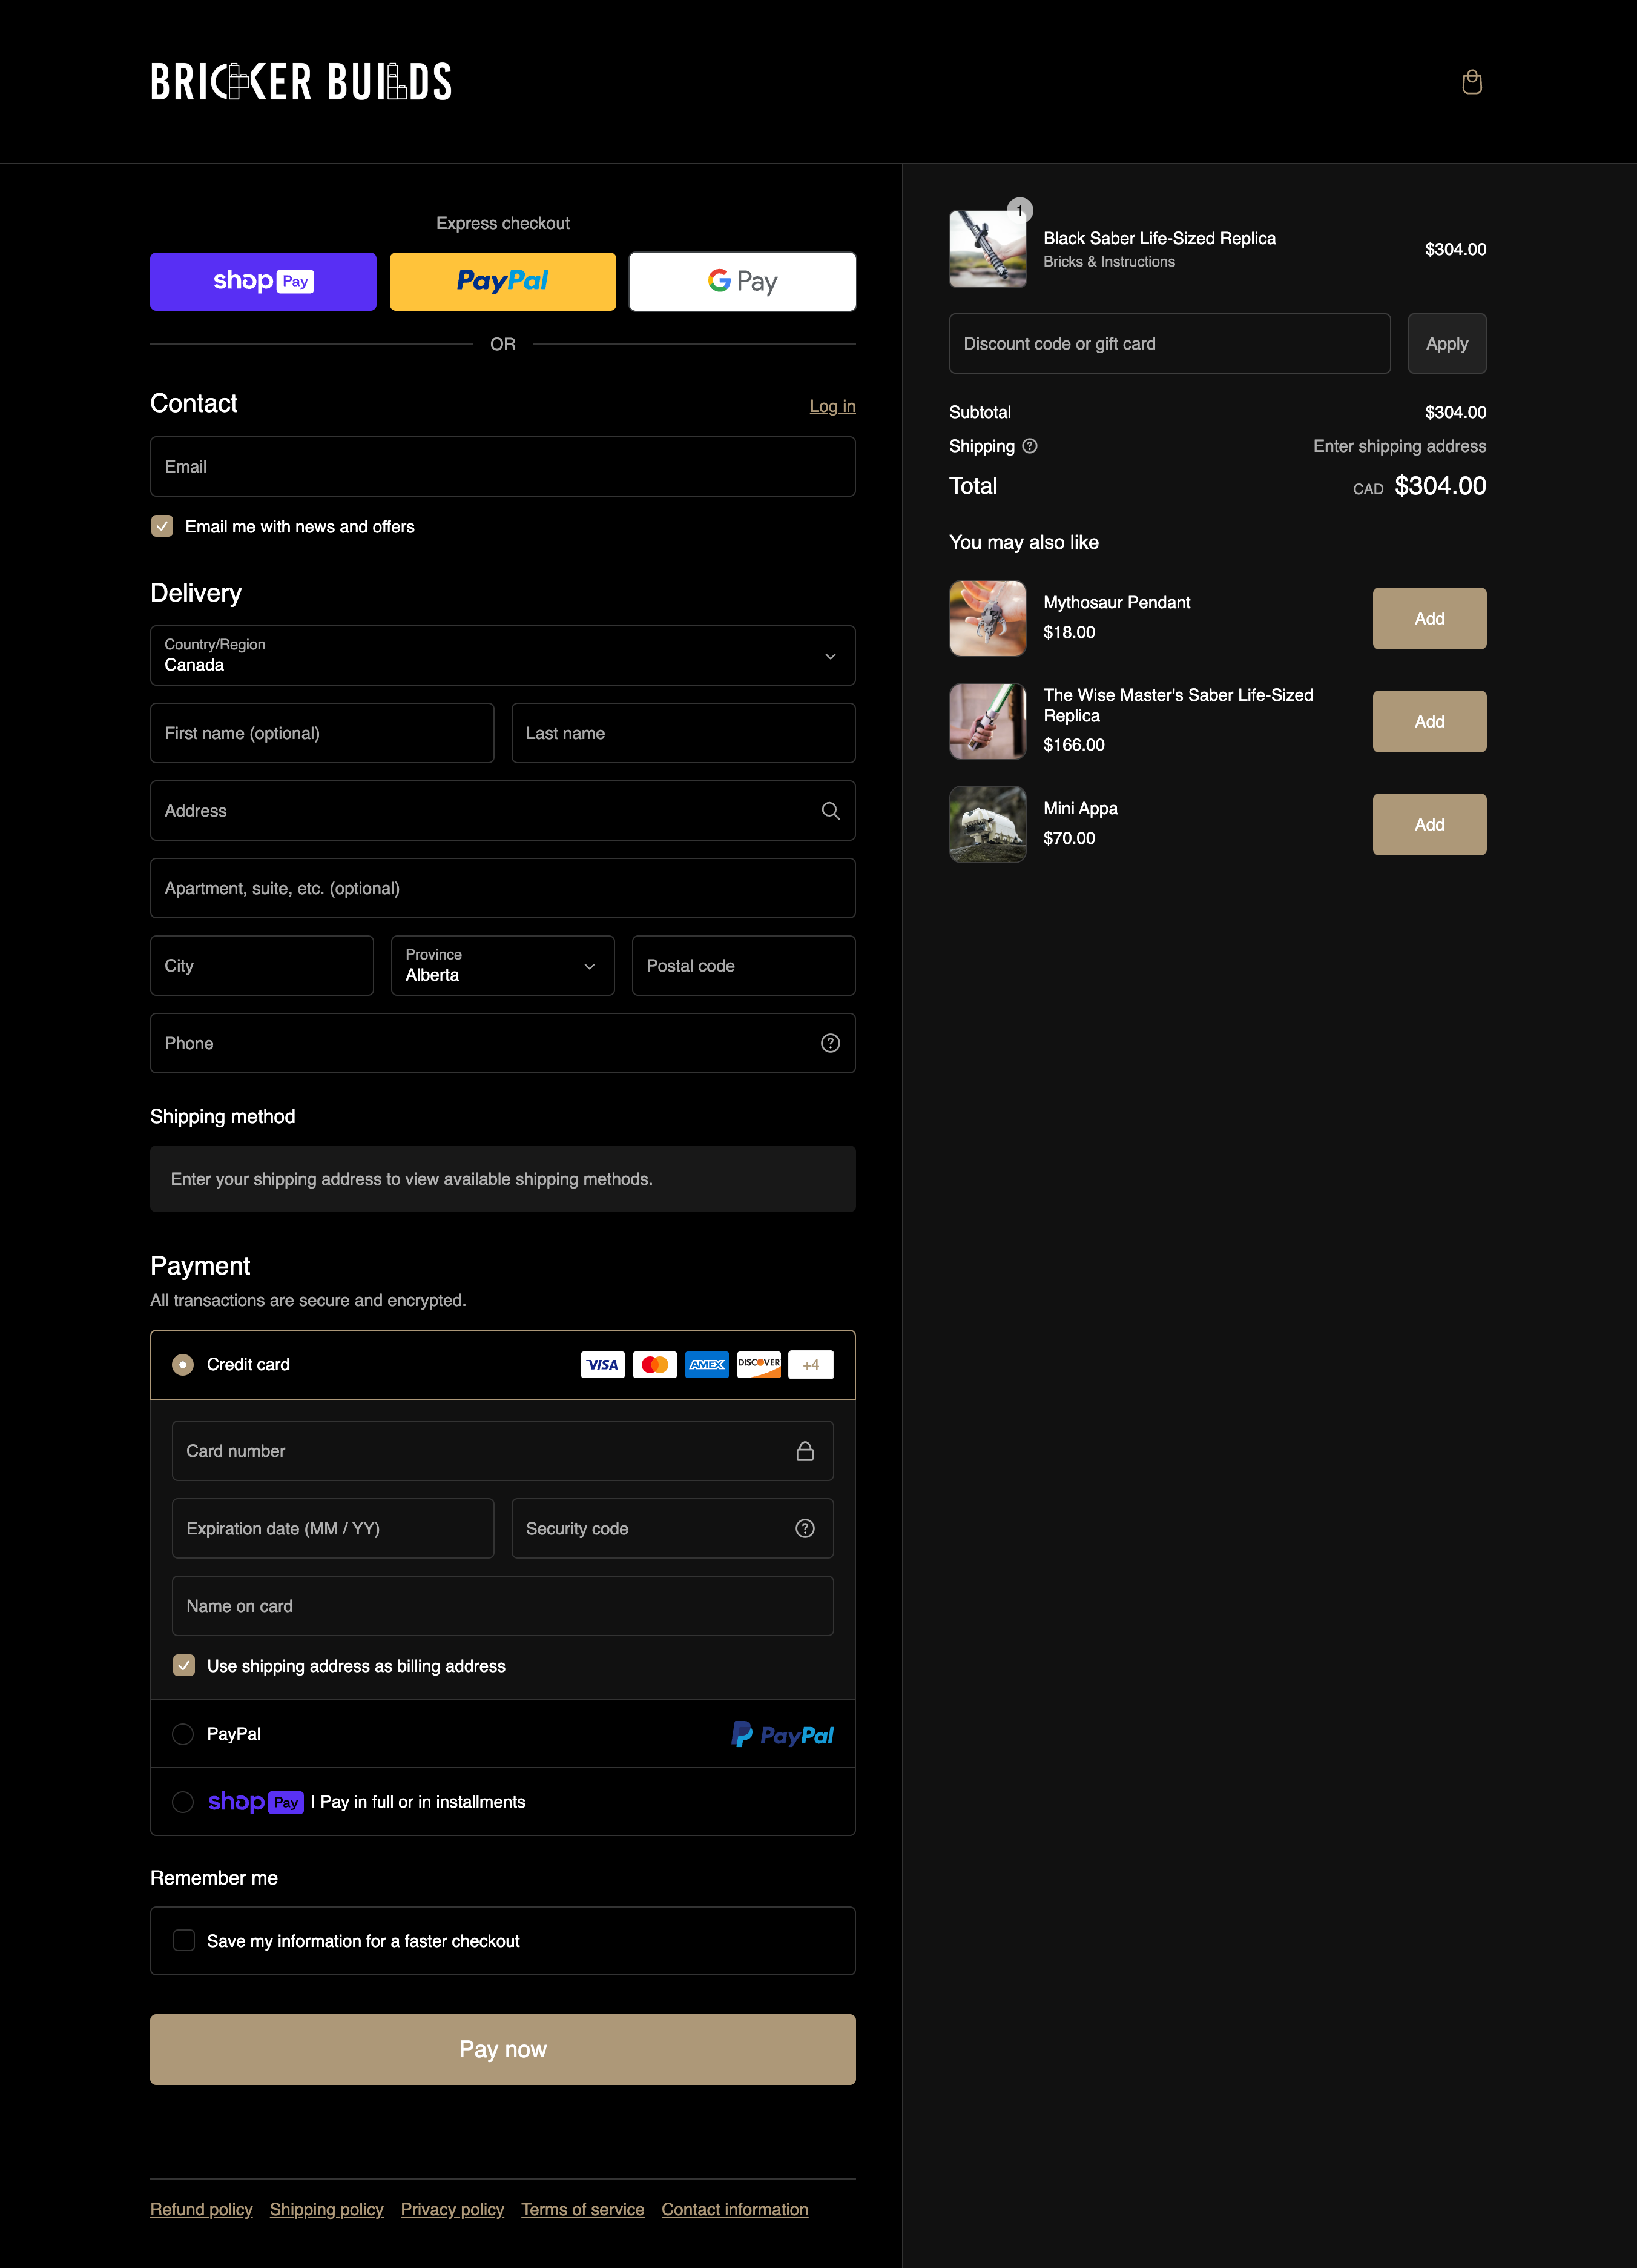Viewport: 1637px width, 2268px height.
Task: Open the Contact information link
Action: click(x=734, y=2210)
